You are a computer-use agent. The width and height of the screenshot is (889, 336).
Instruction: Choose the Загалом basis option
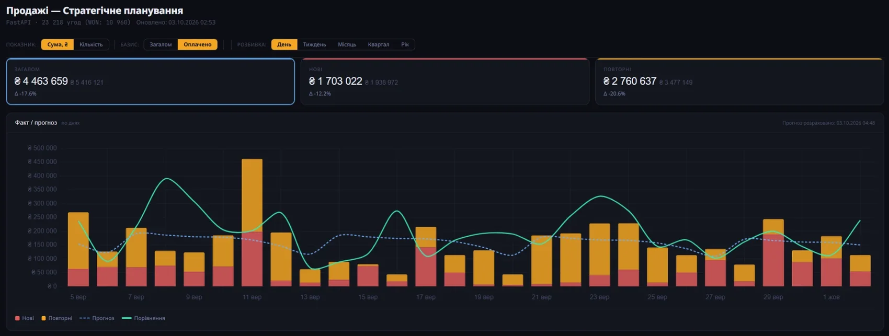pyautogui.click(x=161, y=44)
